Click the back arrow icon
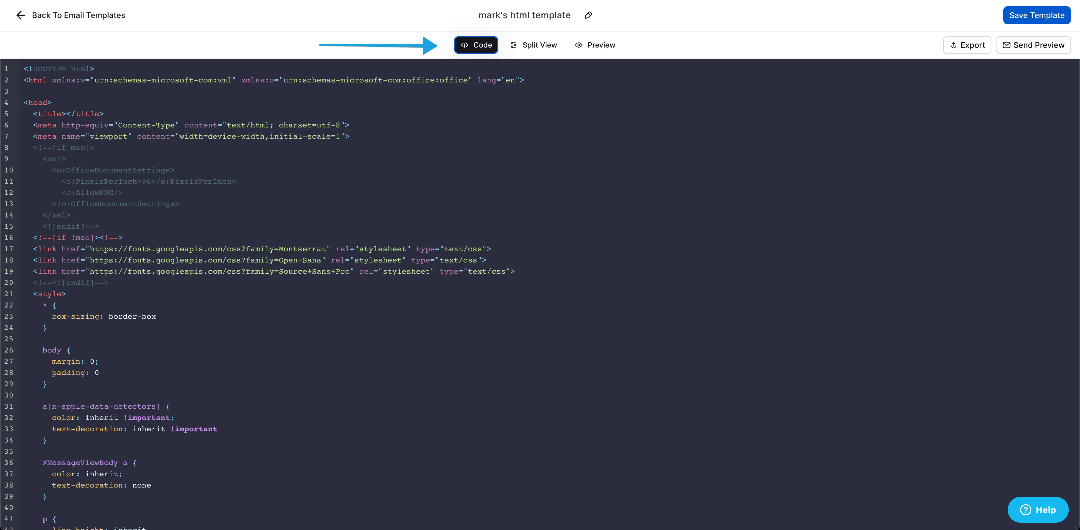This screenshot has height=530, width=1080. 21,15
